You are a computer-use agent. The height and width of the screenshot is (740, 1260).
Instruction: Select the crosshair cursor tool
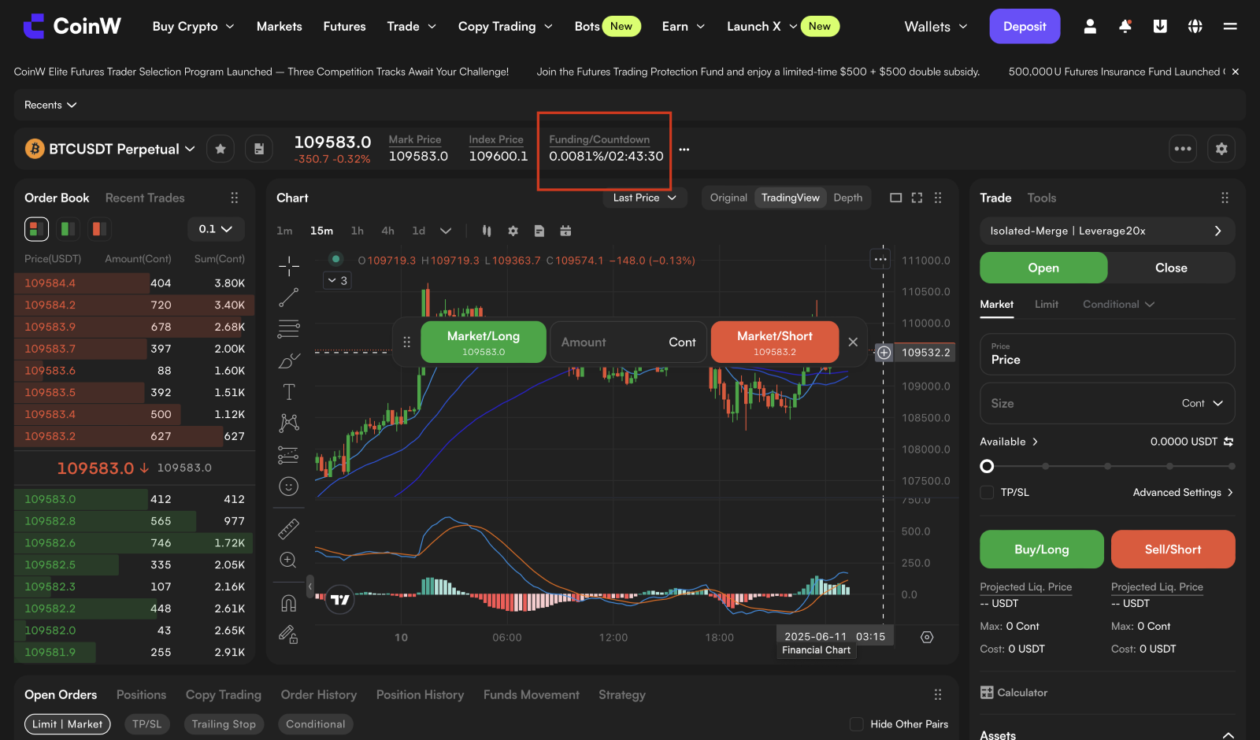coord(289,266)
